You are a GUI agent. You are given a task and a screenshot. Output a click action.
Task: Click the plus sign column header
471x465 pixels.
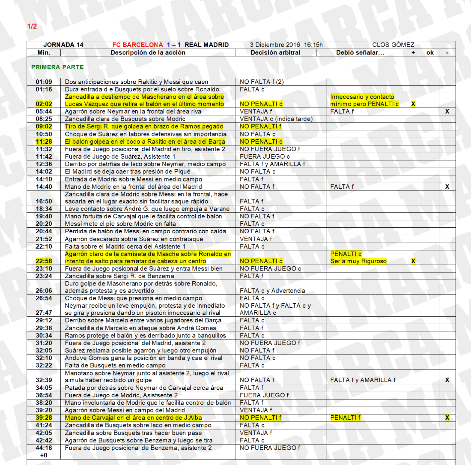coord(413,52)
